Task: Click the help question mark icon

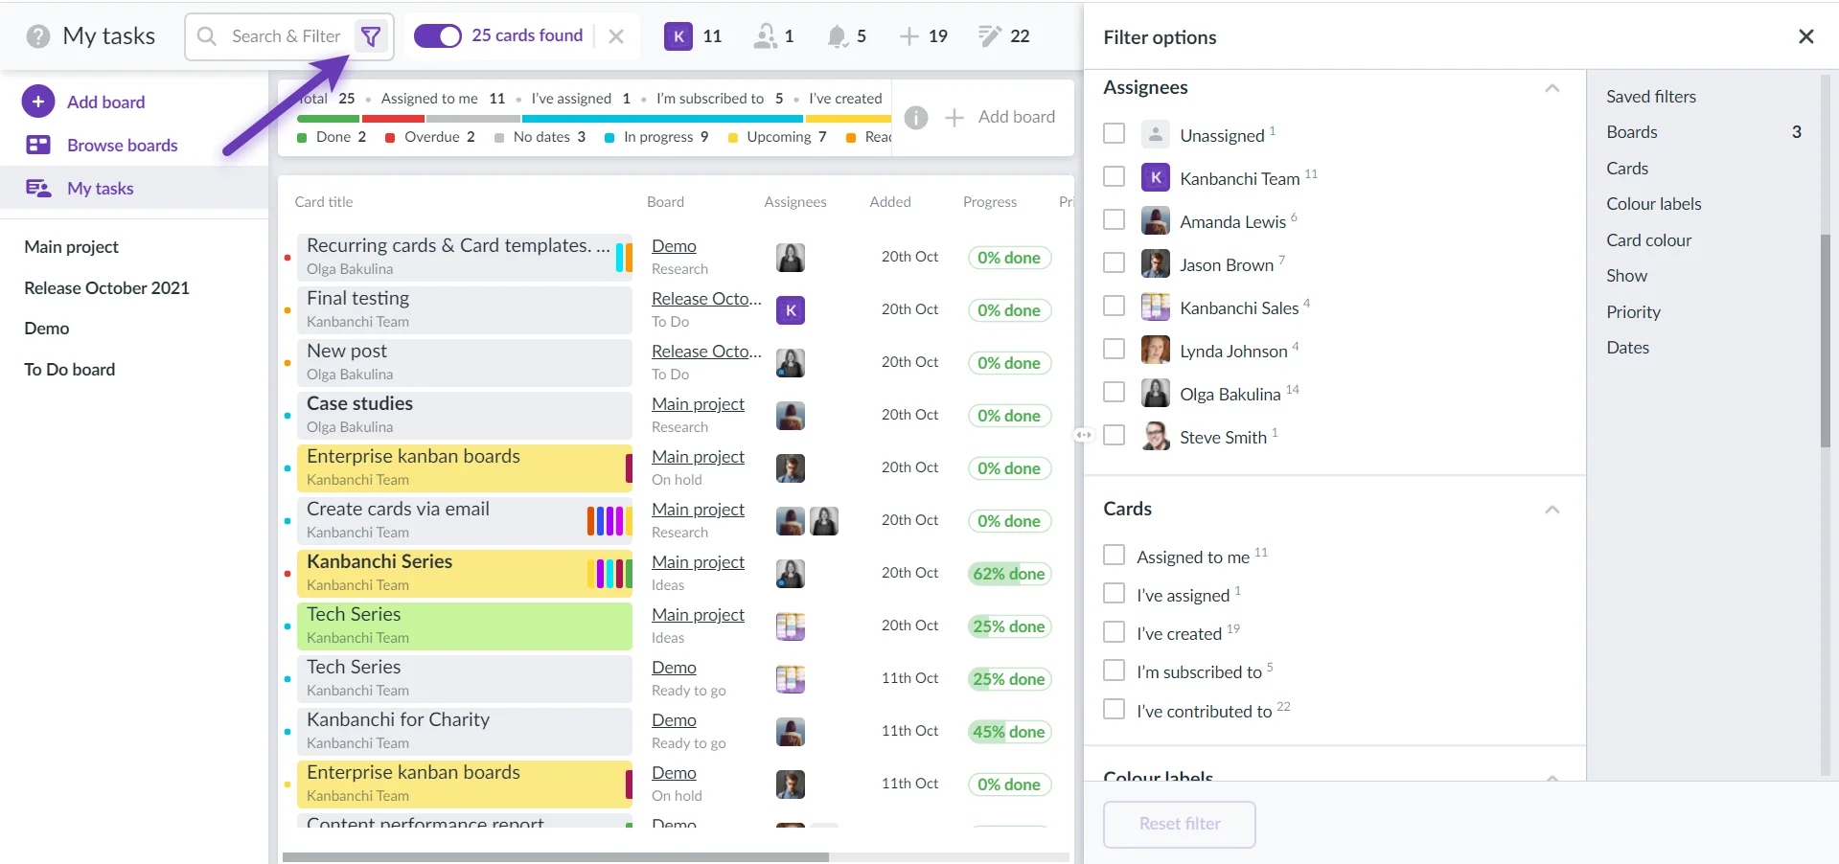Action: [x=38, y=36]
